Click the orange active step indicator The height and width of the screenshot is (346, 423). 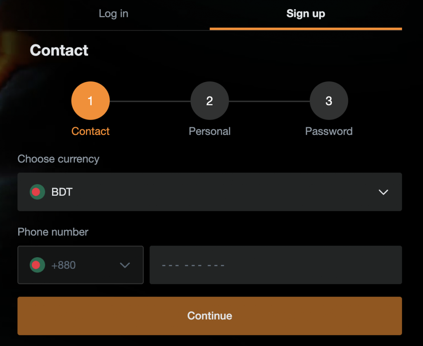click(x=90, y=100)
